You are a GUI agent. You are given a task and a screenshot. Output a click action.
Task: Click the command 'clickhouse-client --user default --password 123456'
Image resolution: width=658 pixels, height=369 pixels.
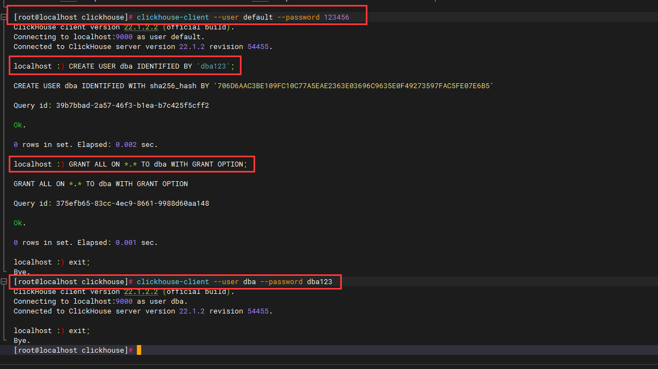tap(243, 17)
